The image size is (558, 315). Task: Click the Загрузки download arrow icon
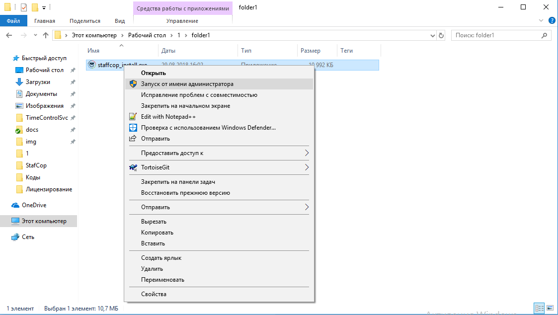click(x=19, y=82)
